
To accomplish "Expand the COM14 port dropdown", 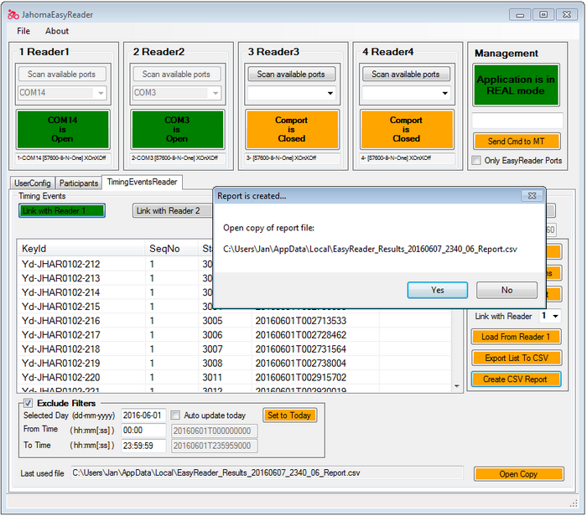I will point(101,93).
